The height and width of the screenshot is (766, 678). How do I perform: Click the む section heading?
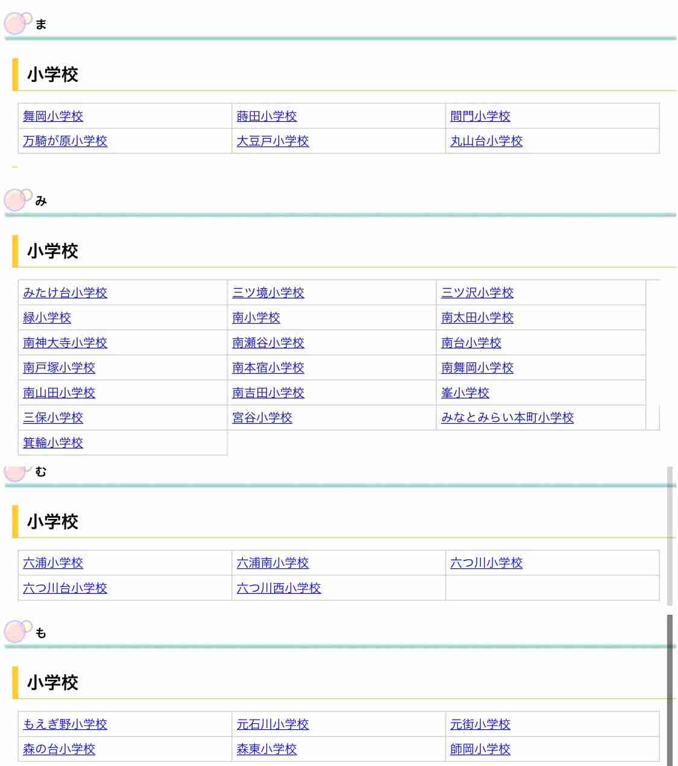(41, 472)
